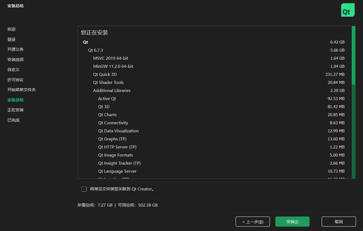Click the 安装总结 window title
Viewport: 363px width, 231px height.
coord(16,6)
